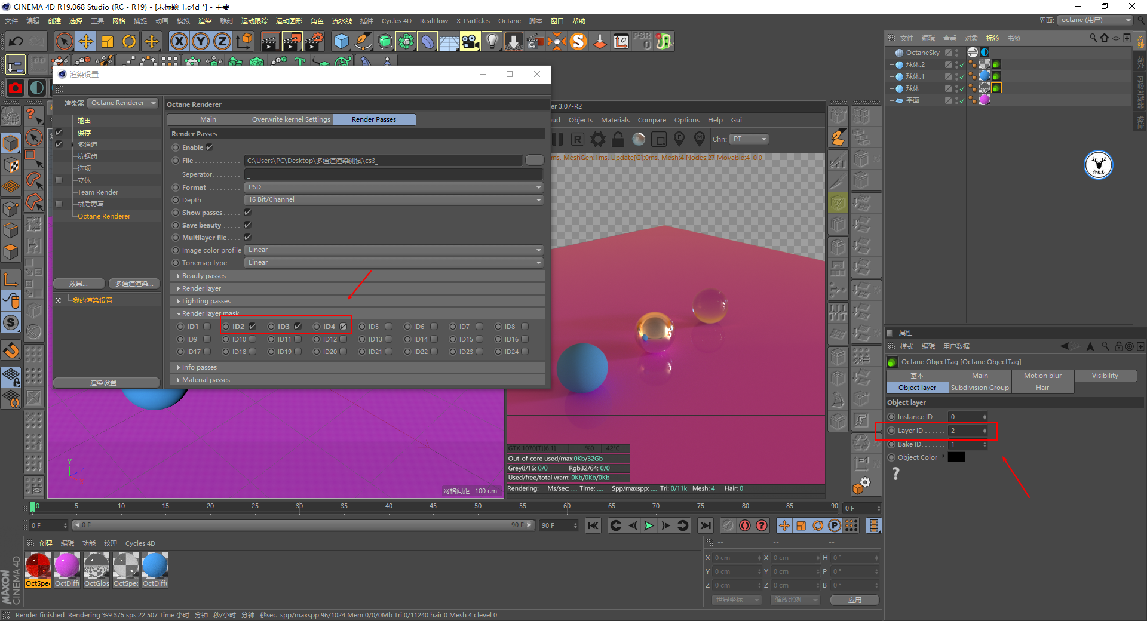This screenshot has width=1147, height=621.
Task: Open the renderer Octane Renderer dropdown
Action: [124, 103]
